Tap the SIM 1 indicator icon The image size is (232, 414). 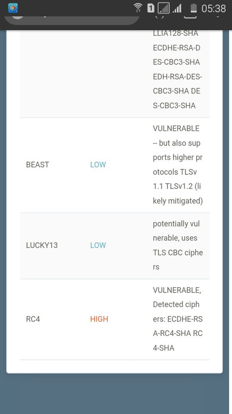(151, 8)
